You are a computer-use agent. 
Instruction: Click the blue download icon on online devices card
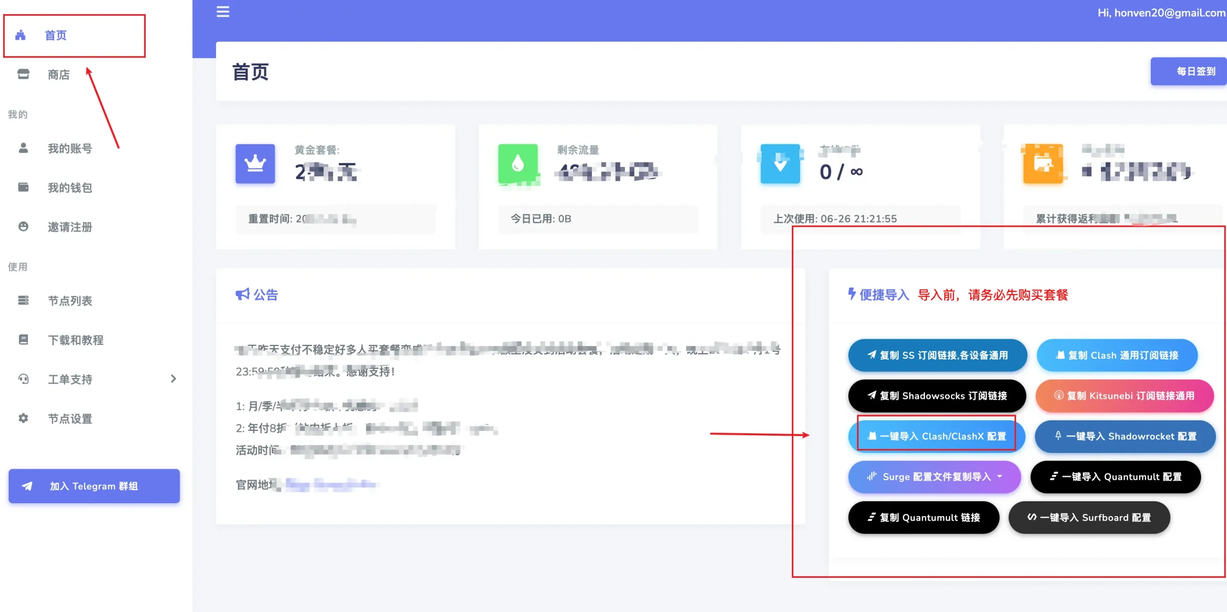(780, 164)
